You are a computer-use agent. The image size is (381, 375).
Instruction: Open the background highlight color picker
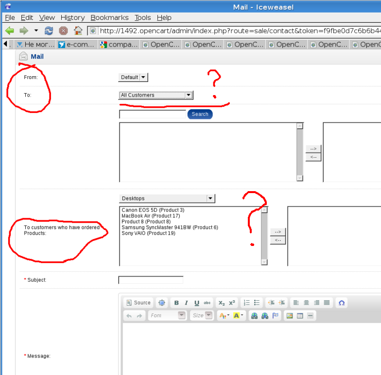click(x=238, y=315)
